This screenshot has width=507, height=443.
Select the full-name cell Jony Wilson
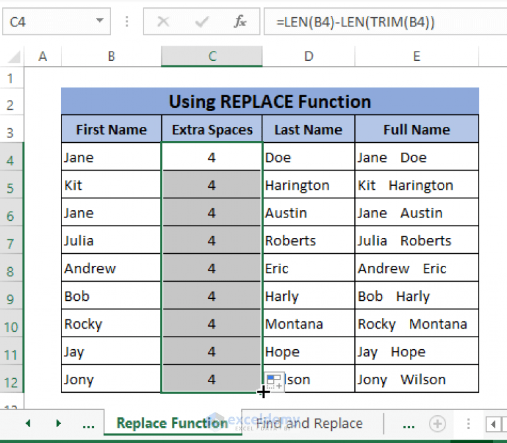pos(417,379)
